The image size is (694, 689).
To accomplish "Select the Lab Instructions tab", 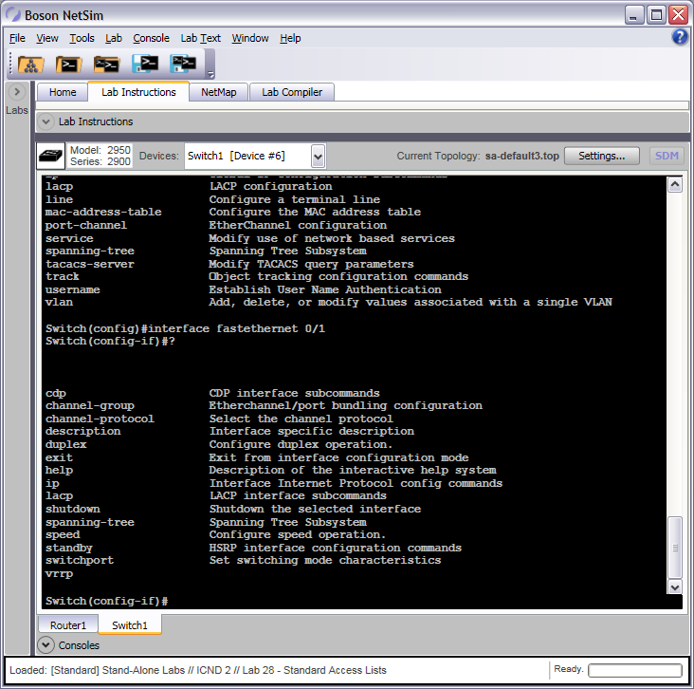I will pyautogui.click(x=138, y=92).
